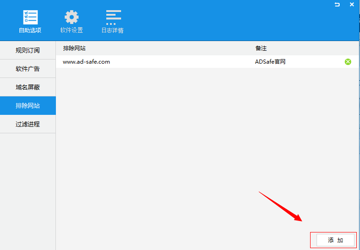Open 日志详情 log icon
This screenshot has height=250, width=360.
coord(113,18)
